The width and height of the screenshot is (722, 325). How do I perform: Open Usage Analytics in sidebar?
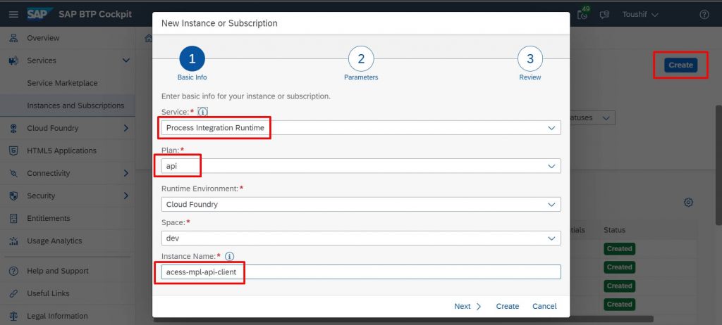(54, 241)
